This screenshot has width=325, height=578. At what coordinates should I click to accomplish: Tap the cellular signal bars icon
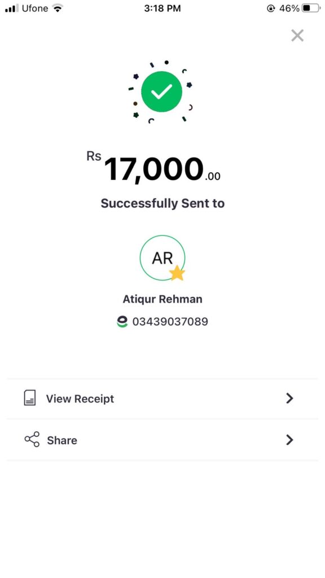pyautogui.click(x=12, y=8)
